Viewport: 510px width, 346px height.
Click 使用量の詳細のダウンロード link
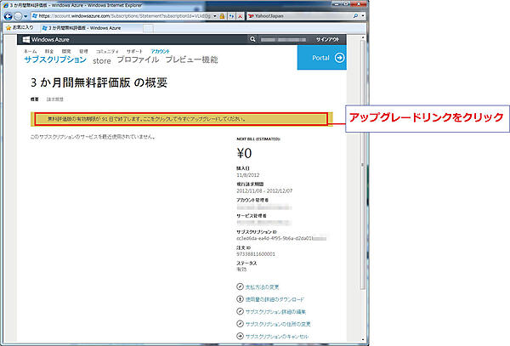(x=241, y=300)
